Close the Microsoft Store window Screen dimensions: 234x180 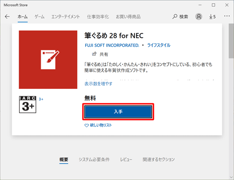227,5
